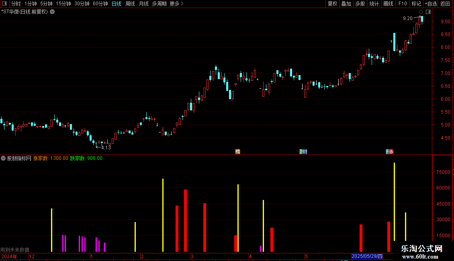Click 涨家数: 1300.00 value label

(51, 158)
